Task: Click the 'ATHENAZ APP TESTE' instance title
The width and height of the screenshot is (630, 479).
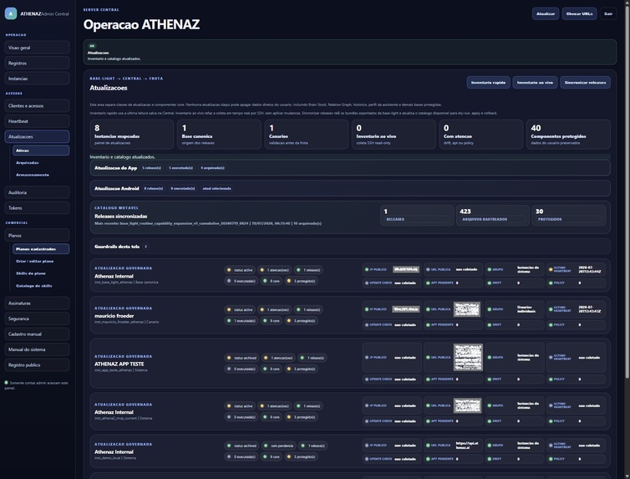Action: coord(119,364)
